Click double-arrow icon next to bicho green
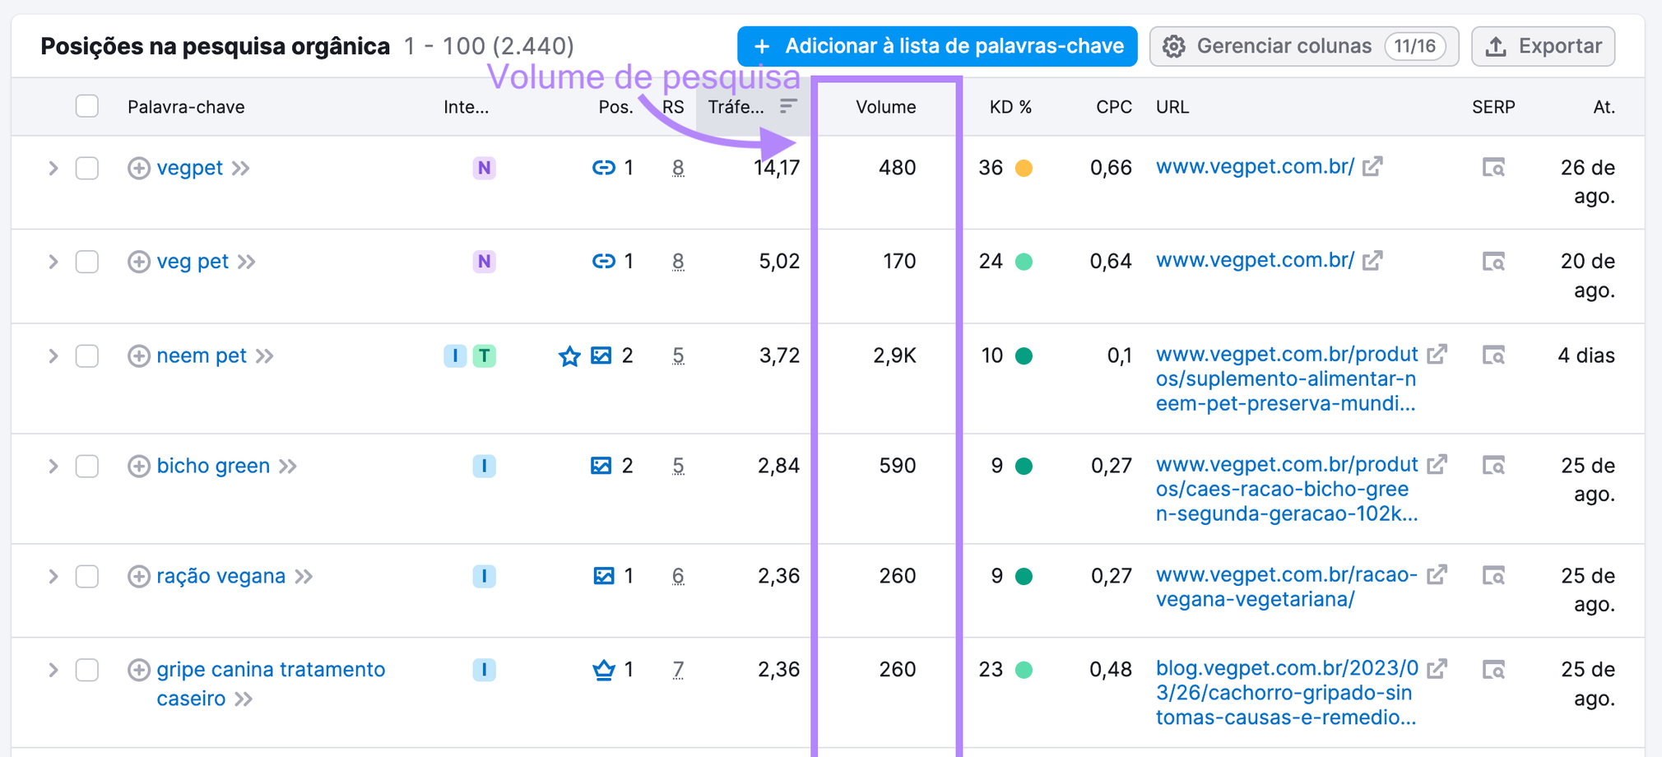The image size is (1662, 757). pyautogui.click(x=287, y=467)
